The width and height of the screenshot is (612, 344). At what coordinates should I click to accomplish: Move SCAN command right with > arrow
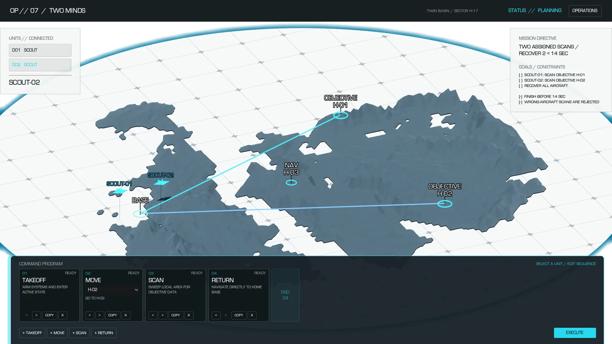[x=163, y=315]
